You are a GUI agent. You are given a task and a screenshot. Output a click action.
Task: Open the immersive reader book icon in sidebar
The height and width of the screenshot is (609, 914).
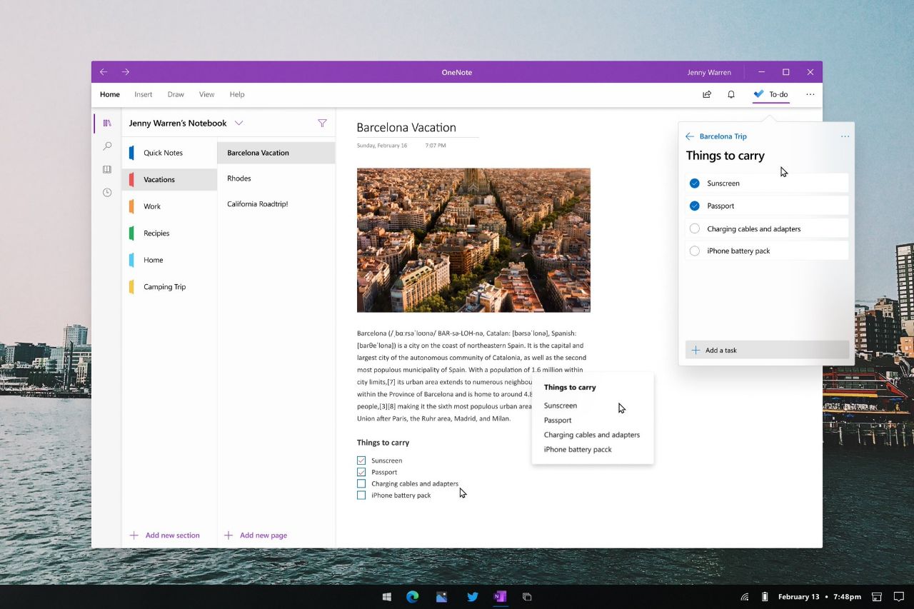click(107, 169)
